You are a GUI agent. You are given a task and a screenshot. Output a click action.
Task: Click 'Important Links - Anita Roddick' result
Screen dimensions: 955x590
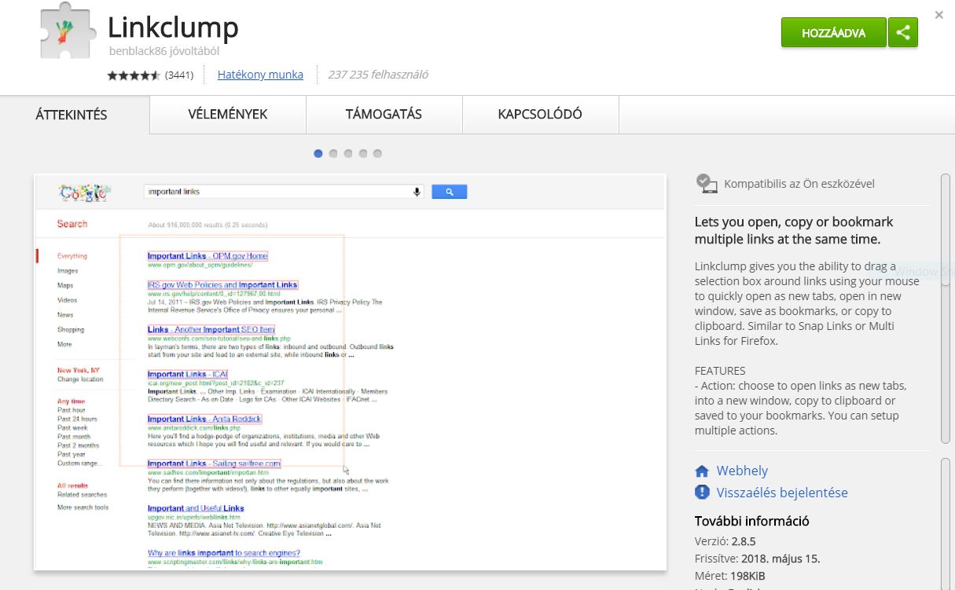[204, 420]
